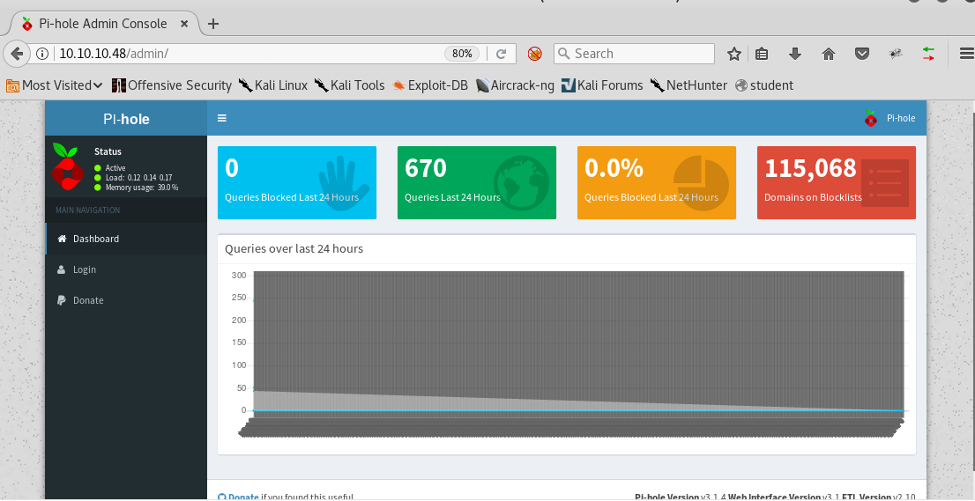The width and height of the screenshot is (975, 501).
Task: Click the NoScript blocked icon
Action: (x=534, y=54)
